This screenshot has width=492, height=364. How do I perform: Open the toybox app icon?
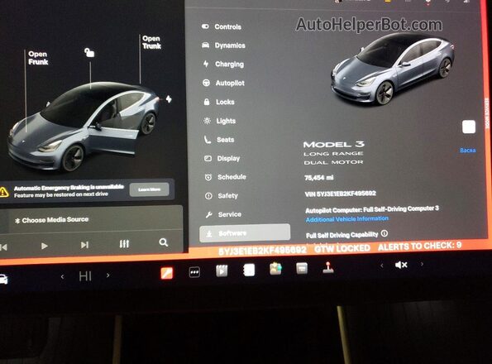tap(276, 269)
